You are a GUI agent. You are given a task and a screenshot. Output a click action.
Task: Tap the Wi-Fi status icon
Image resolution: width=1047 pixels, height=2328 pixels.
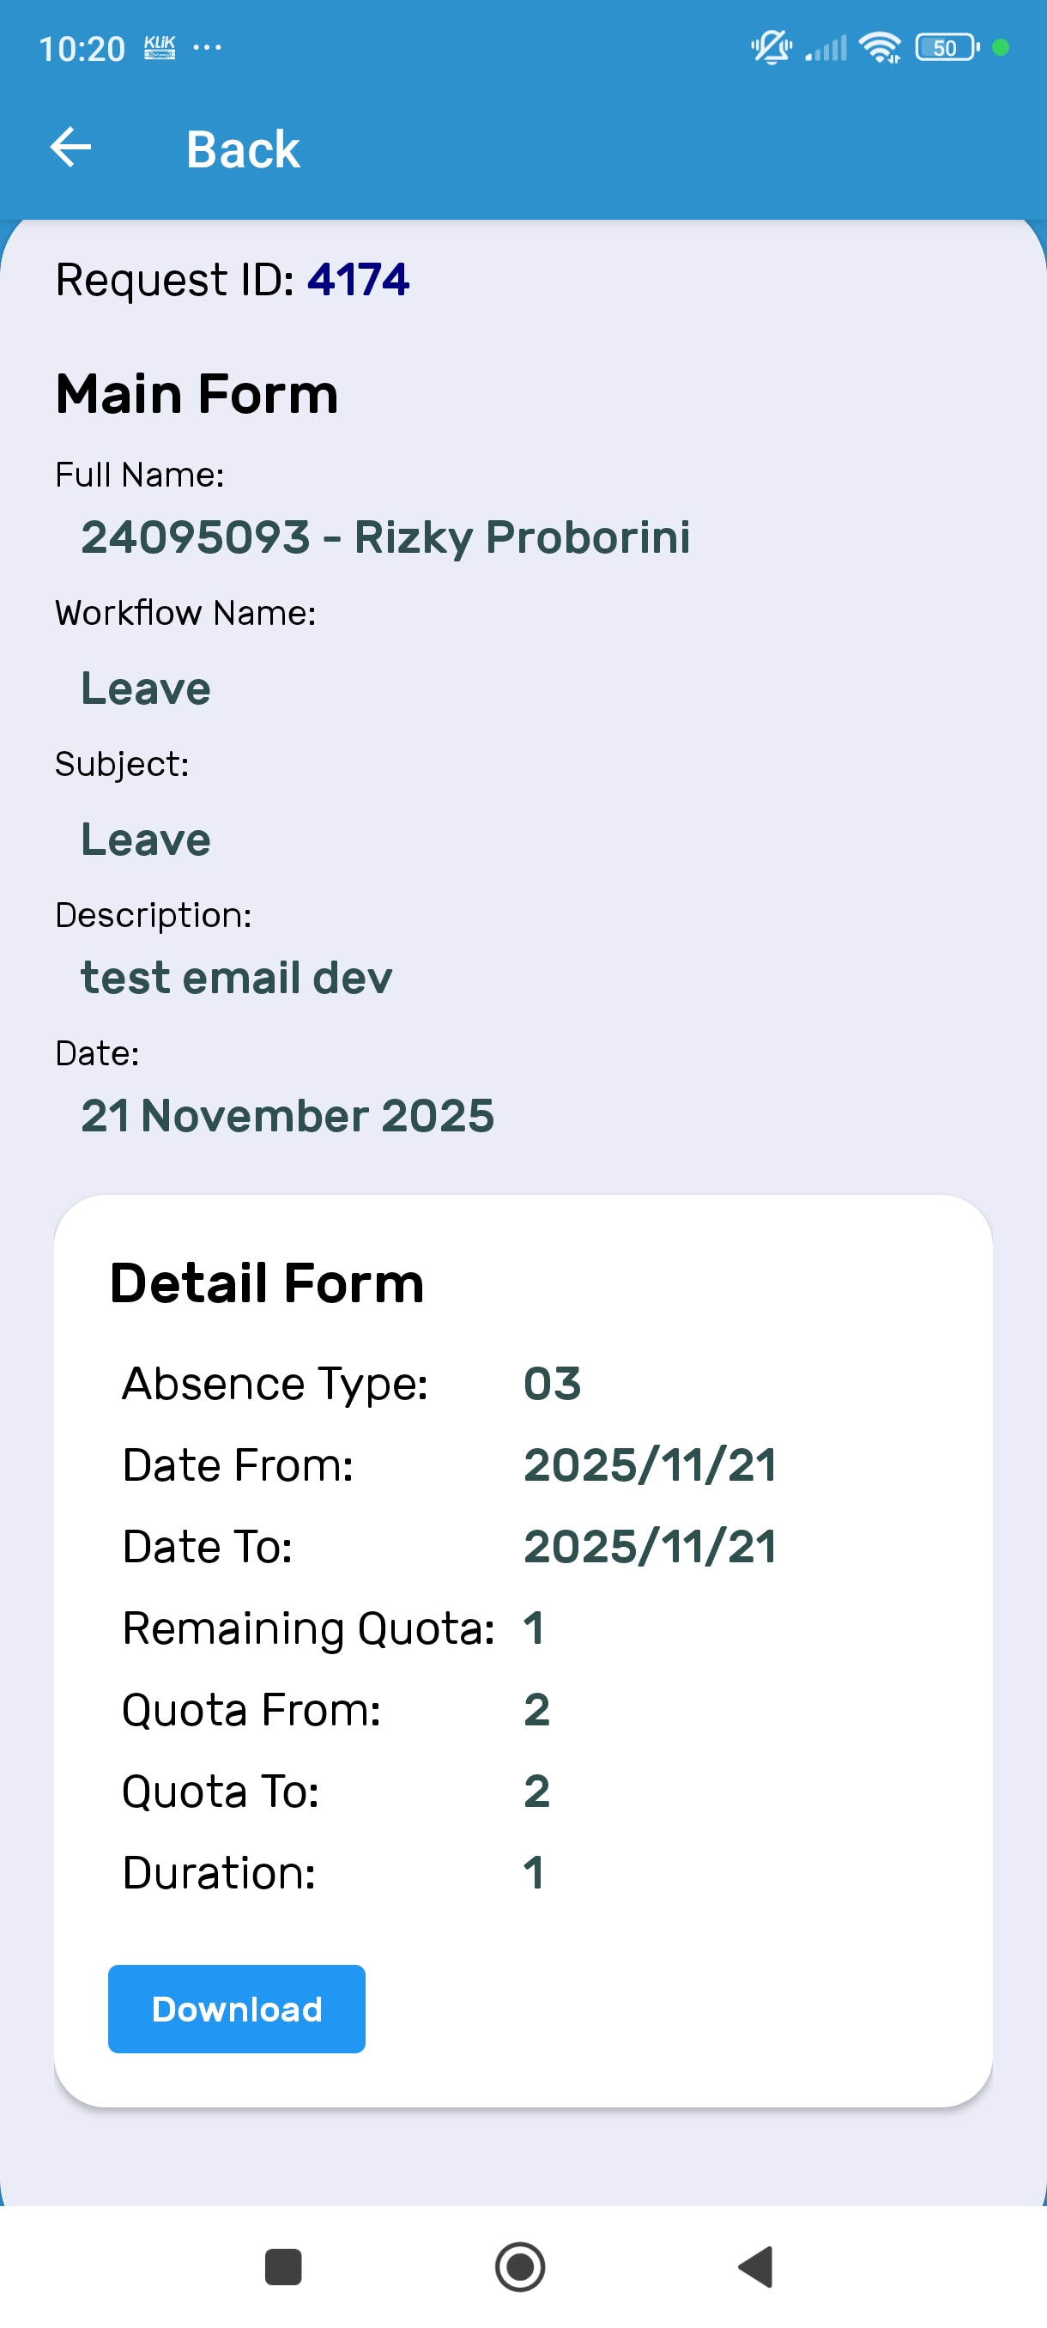coord(879,47)
